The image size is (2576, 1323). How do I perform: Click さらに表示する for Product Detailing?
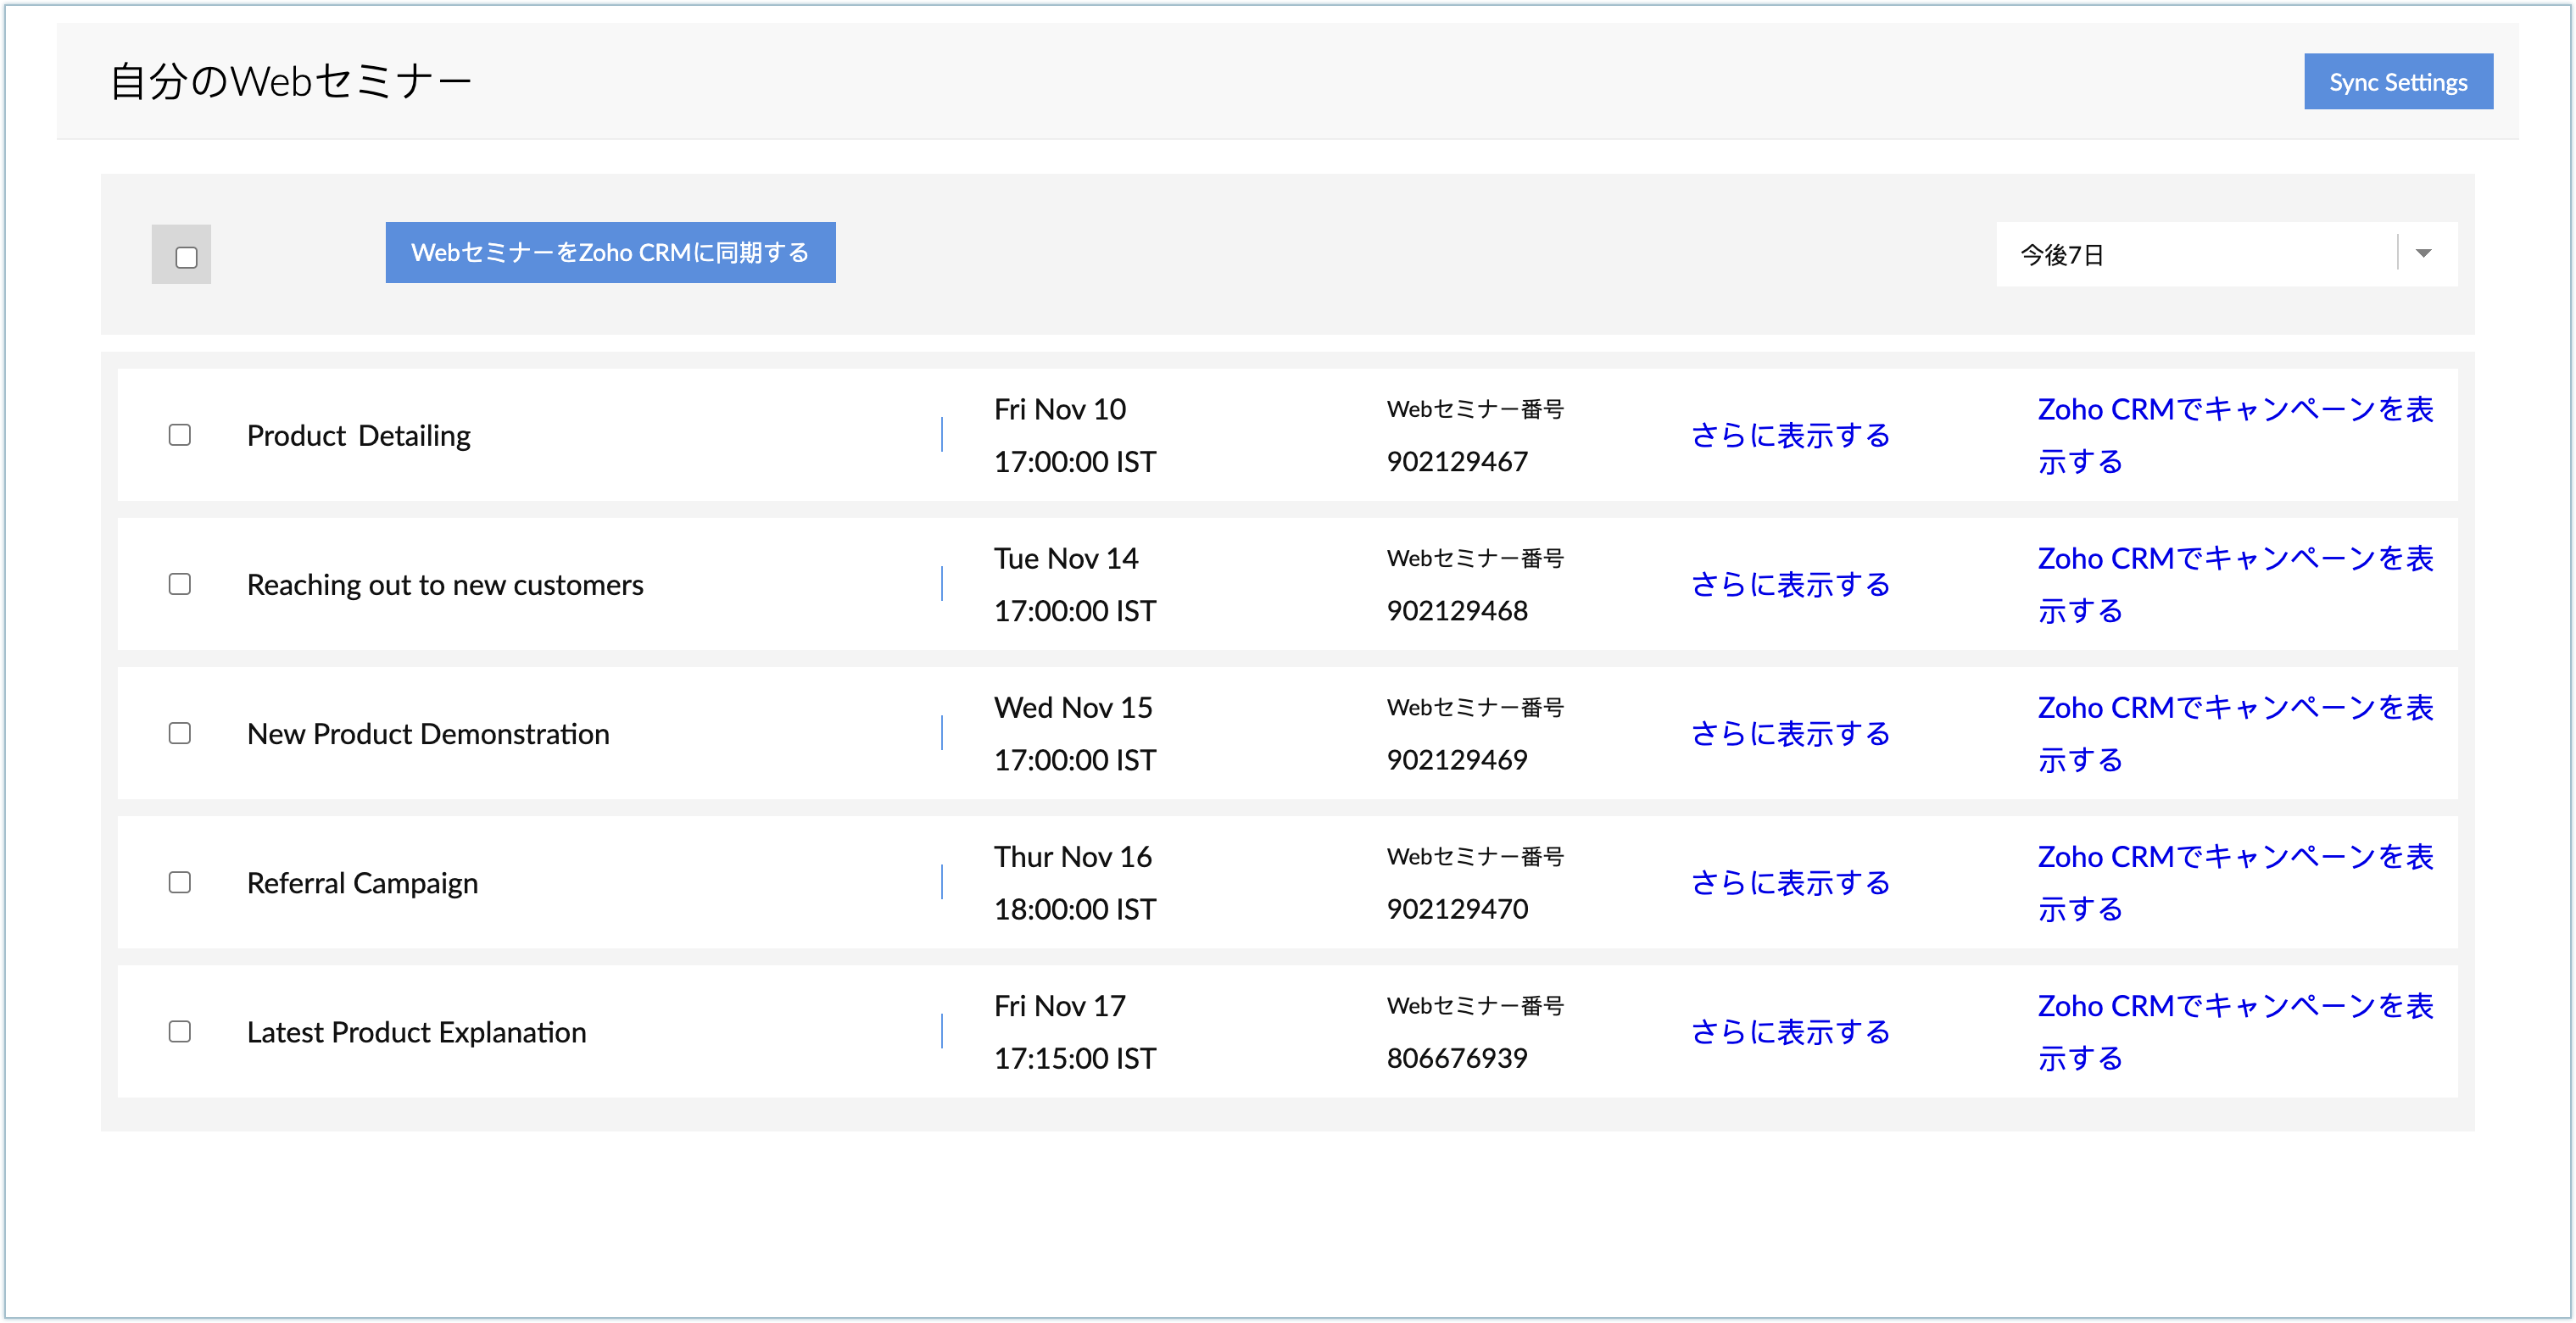1790,436
